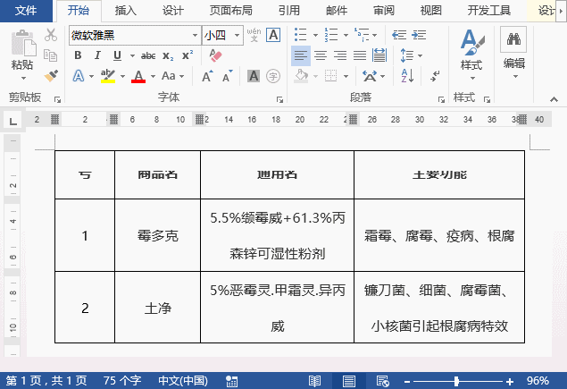The width and height of the screenshot is (567, 389).
Task: Click Enclosed Characters circle icon
Action: (273, 76)
